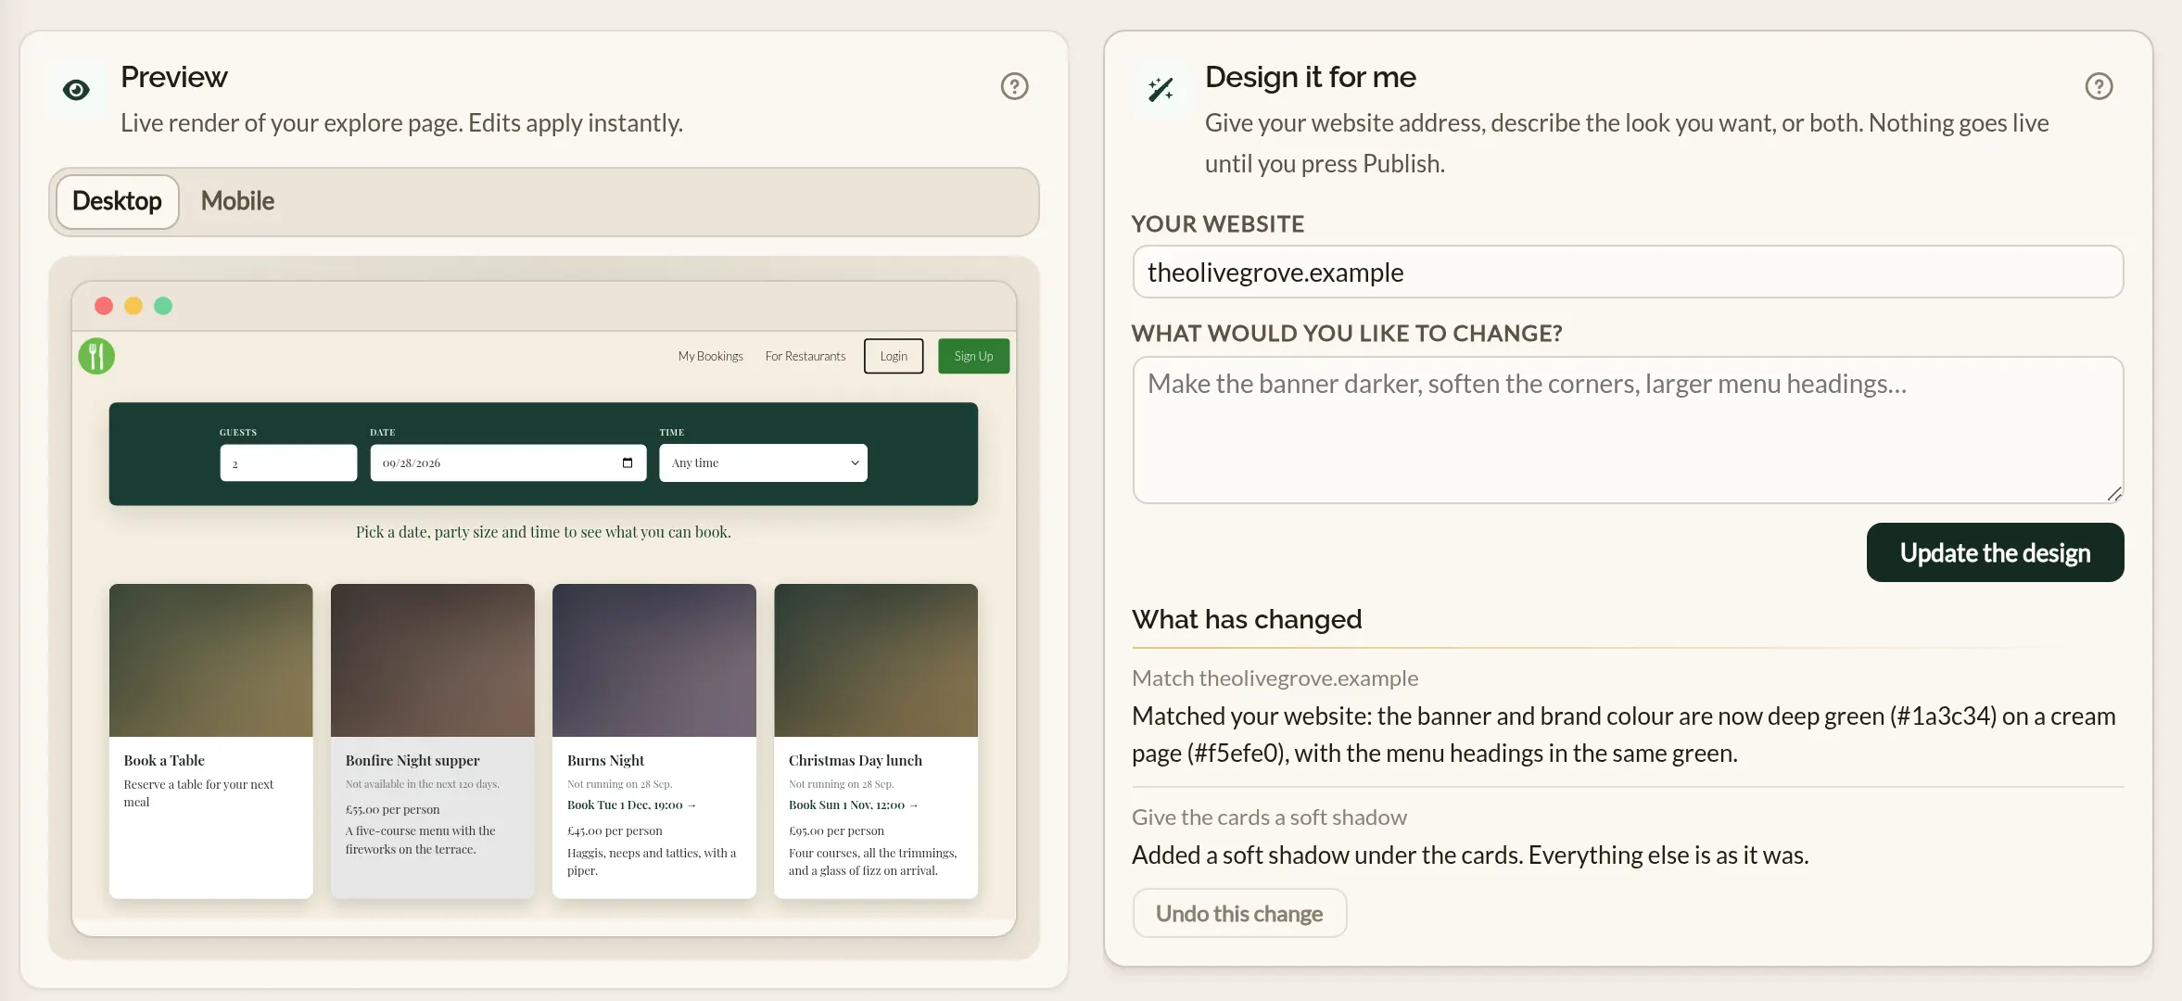The height and width of the screenshot is (1001, 2182).
Task: Open the calendar picker in Date field
Action: [x=628, y=462]
